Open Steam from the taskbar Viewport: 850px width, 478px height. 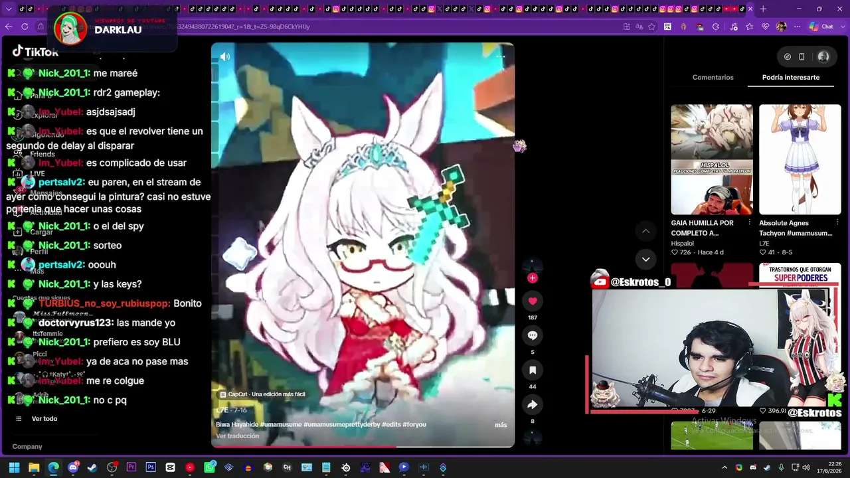point(92,467)
